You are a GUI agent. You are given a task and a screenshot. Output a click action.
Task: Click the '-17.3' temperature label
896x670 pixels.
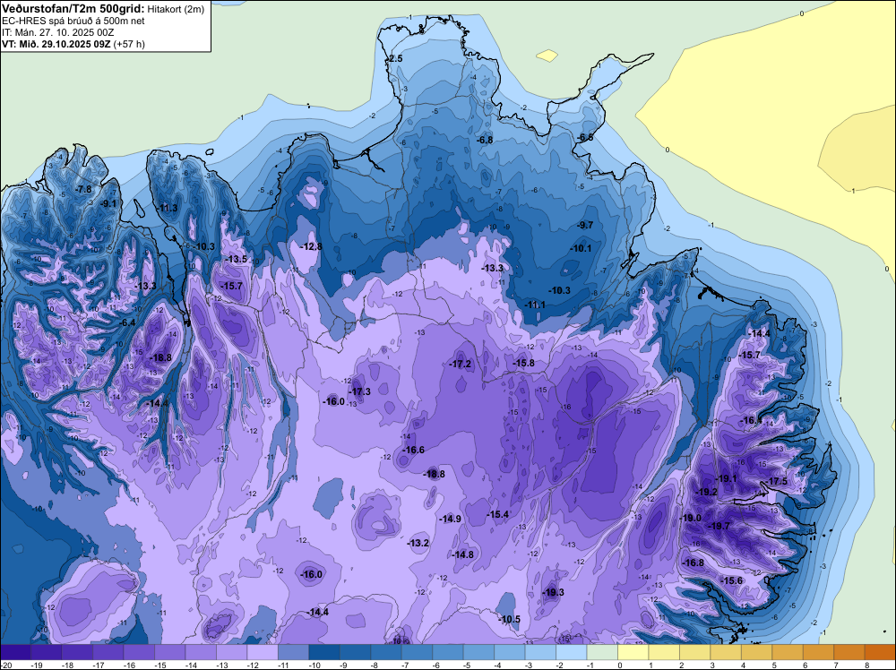[360, 391]
